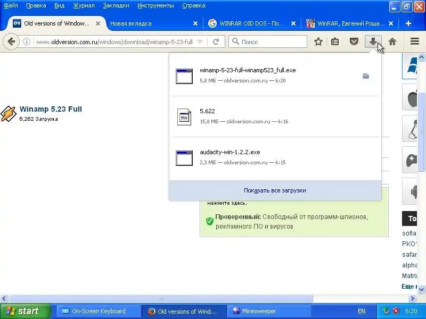Switch to On-Screen Keyboard taskbar item
This screenshot has height=319, width=426.
pyautogui.click(x=98, y=311)
